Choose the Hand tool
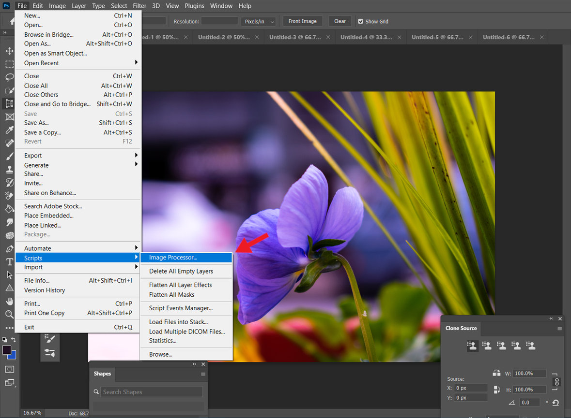This screenshot has width=571, height=418. (x=9, y=301)
